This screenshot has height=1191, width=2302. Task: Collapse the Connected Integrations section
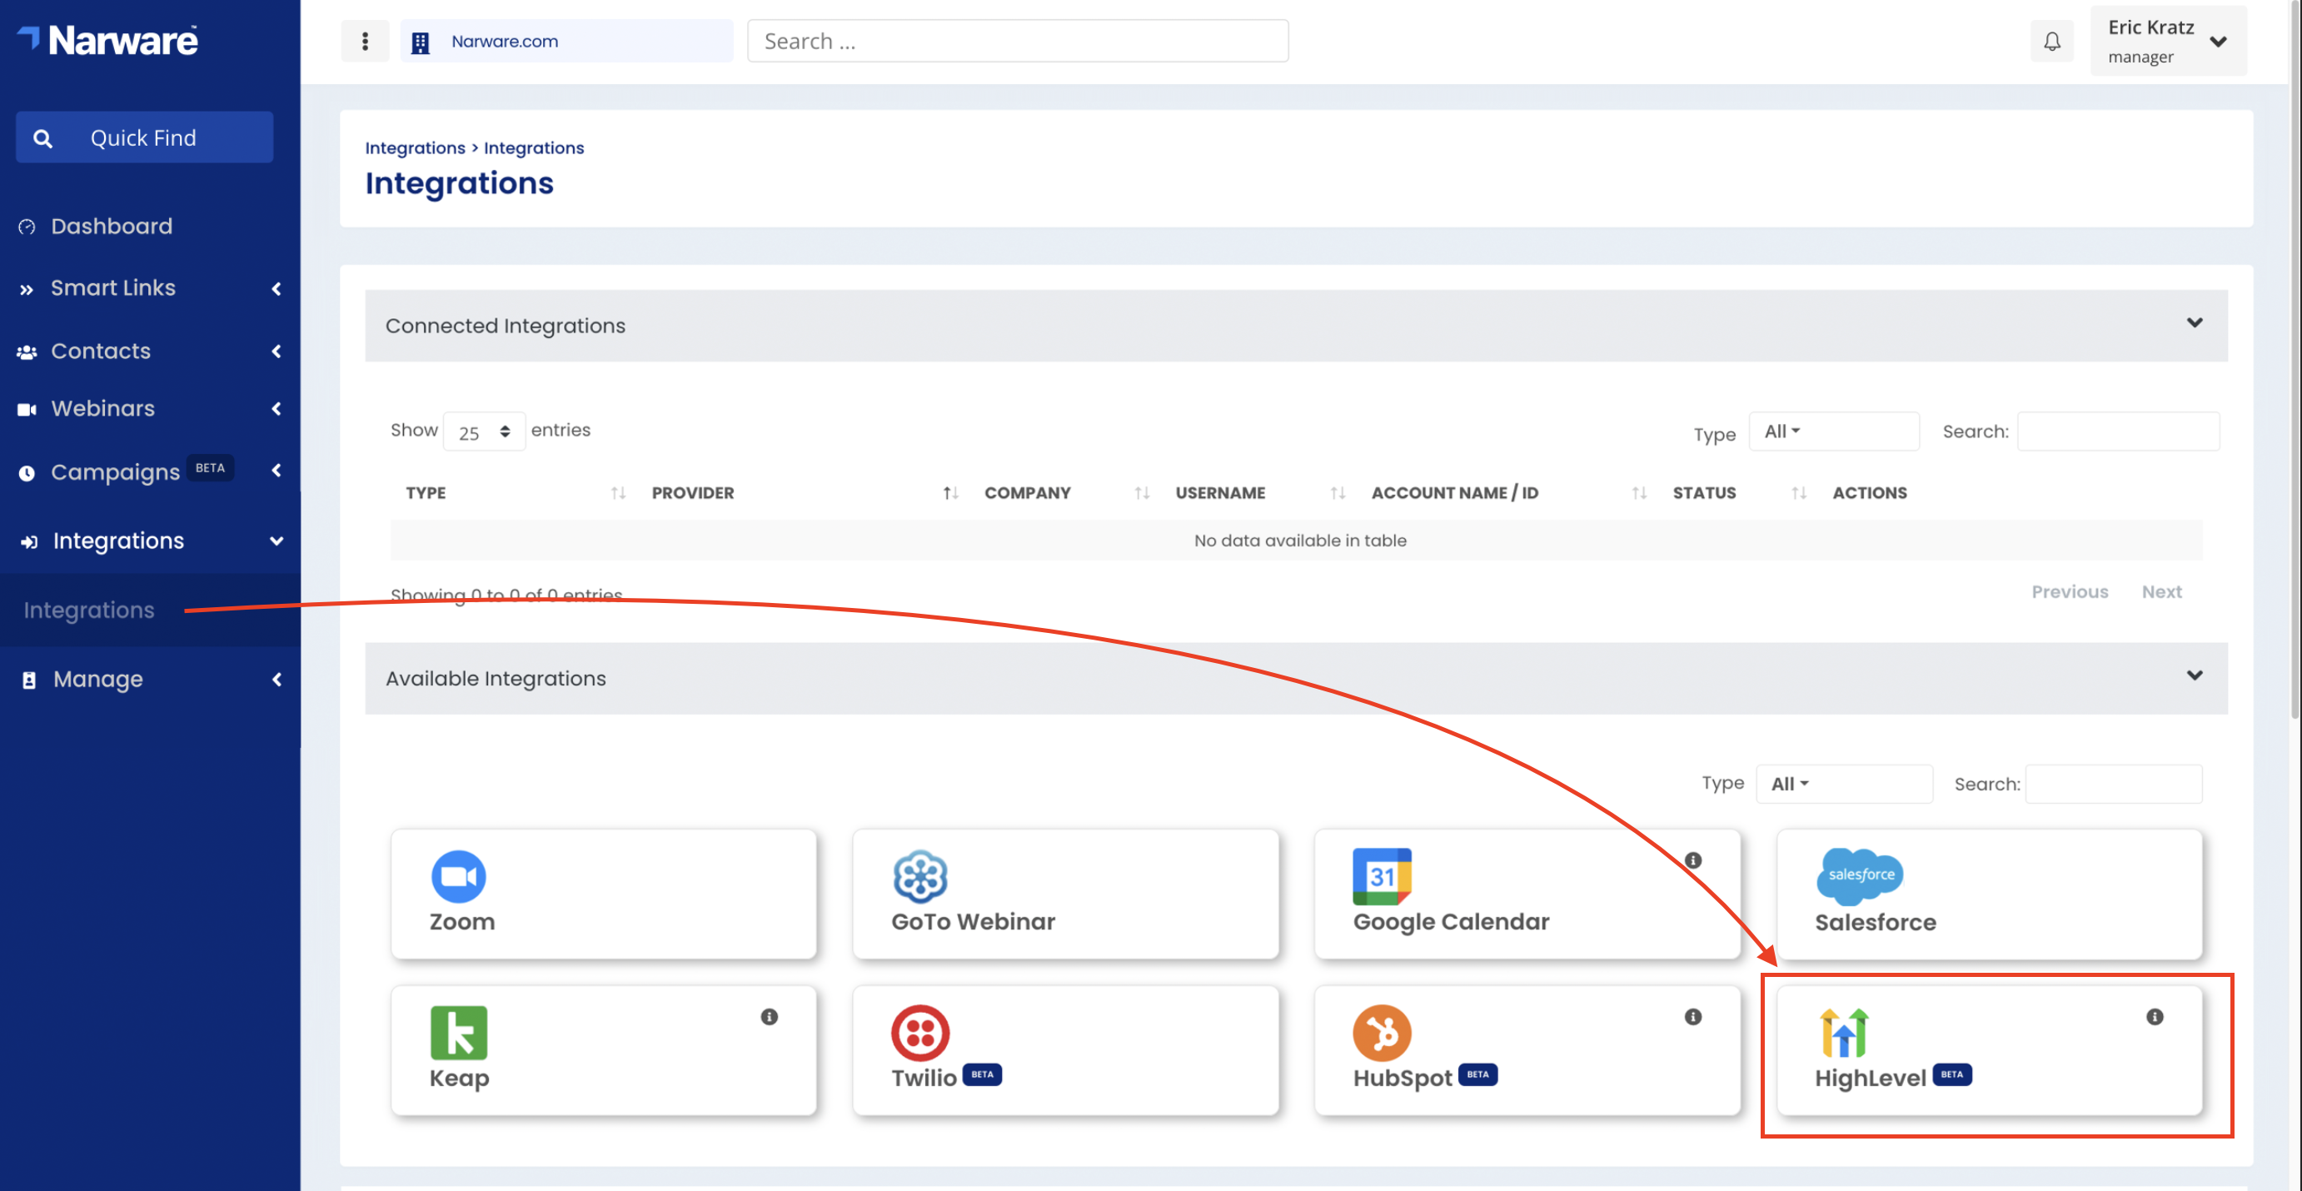click(x=2194, y=323)
